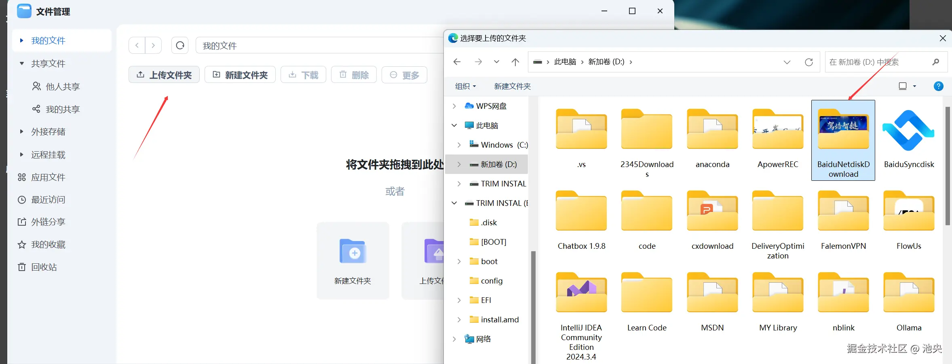Image resolution: width=952 pixels, height=364 pixels.
Task: Click the up-one-level arrow in upload dialog
Action: (515, 61)
